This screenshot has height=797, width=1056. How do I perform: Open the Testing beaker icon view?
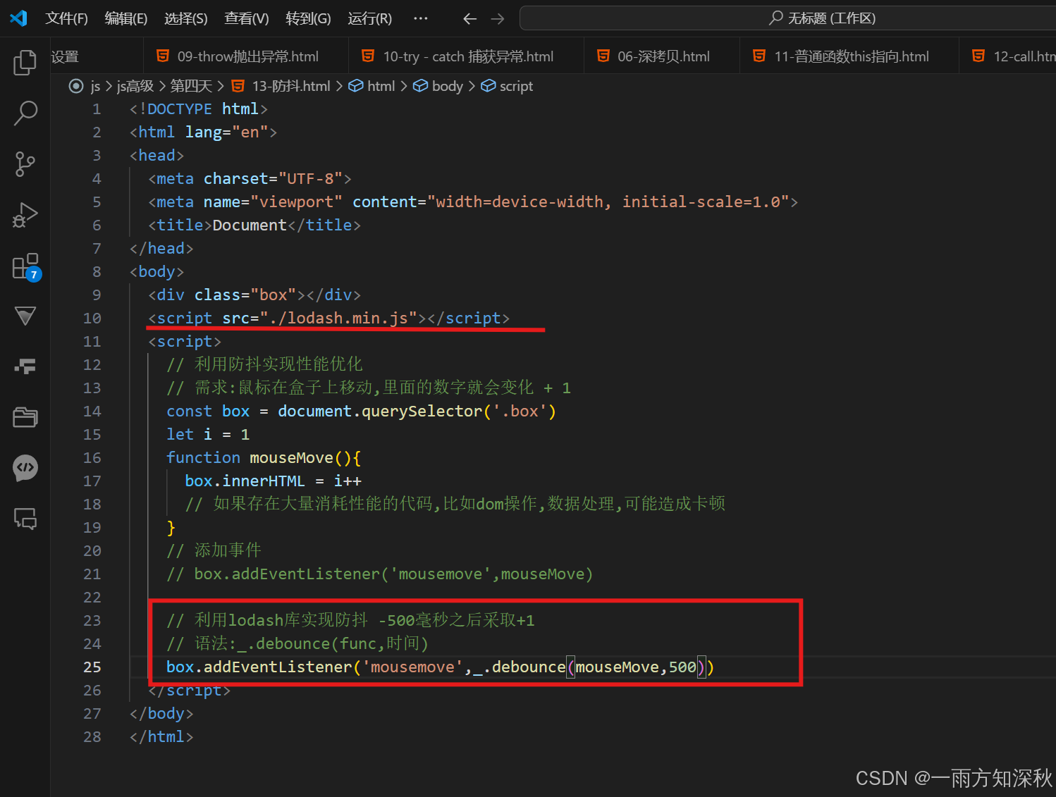pyautogui.click(x=25, y=316)
